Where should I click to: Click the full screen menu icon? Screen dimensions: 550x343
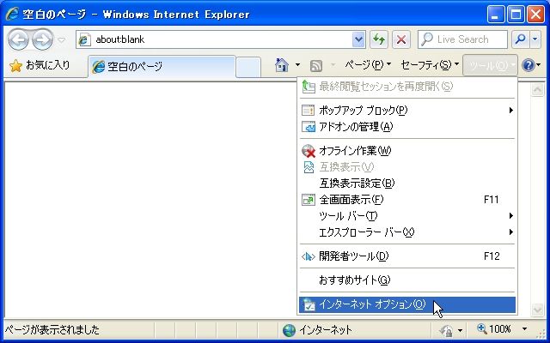(308, 200)
